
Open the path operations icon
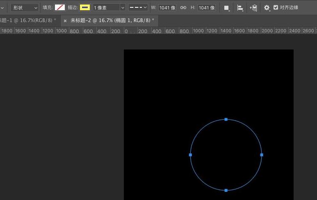226,8
